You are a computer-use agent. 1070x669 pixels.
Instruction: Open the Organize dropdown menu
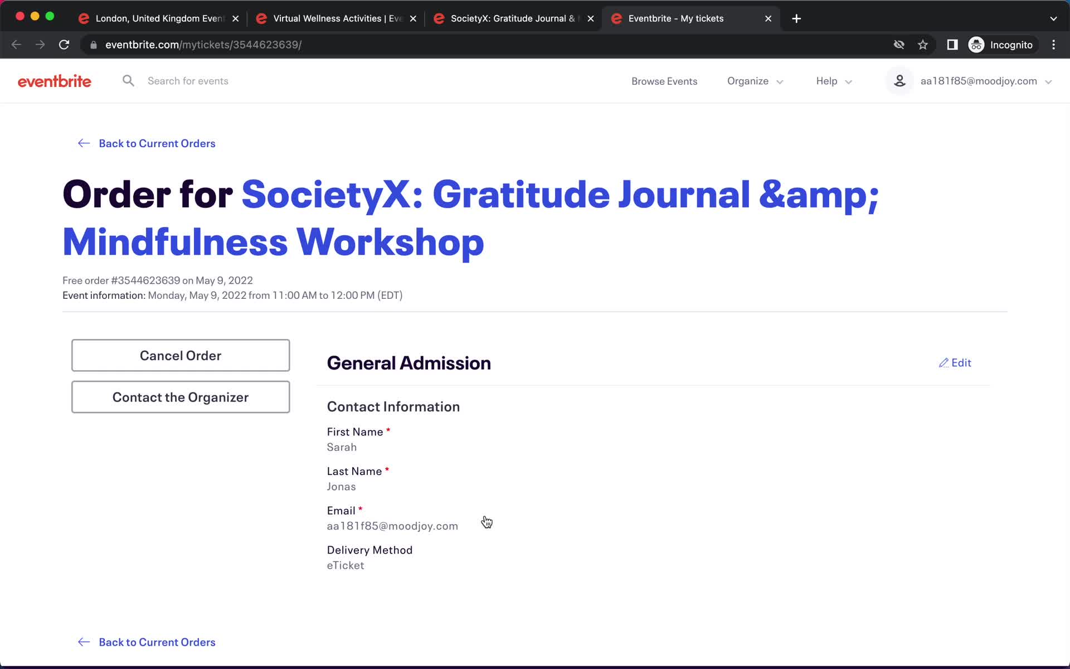pos(754,81)
